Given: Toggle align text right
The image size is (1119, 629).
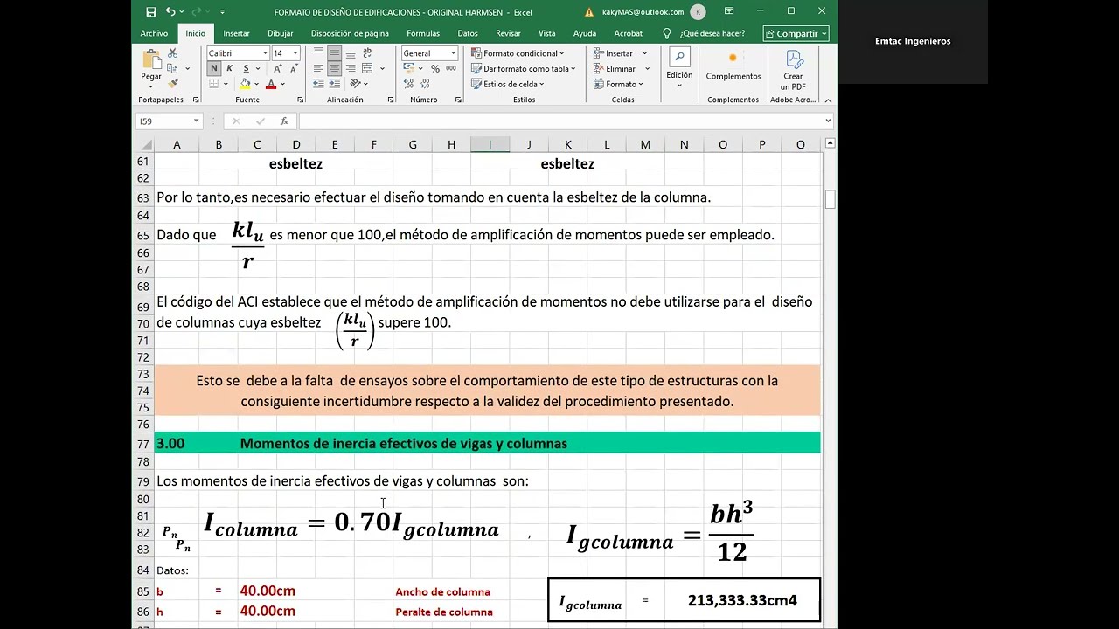Looking at the screenshot, I should coord(350,68).
